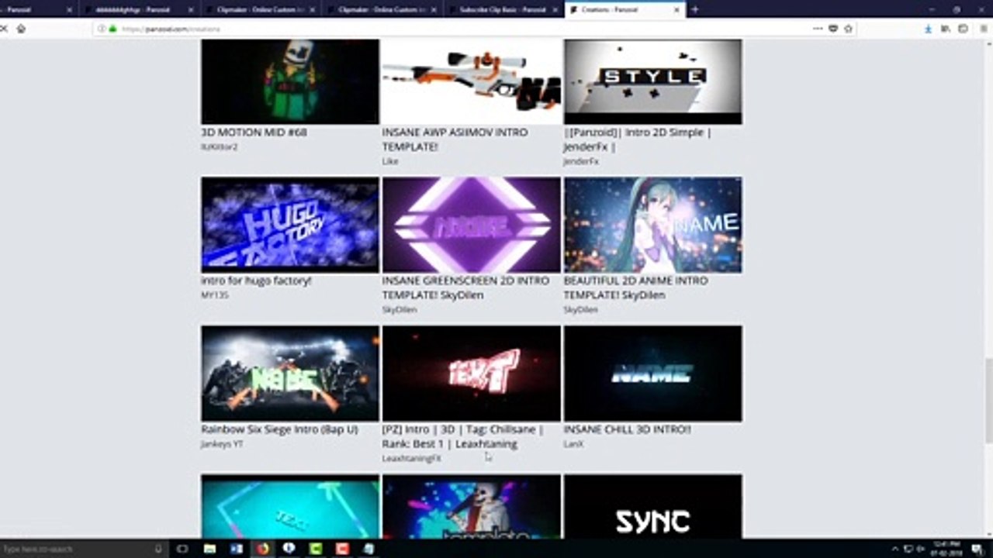The height and width of the screenshot is (558, 993).
Task: Visit author MY135's profile
Action: click(214, 295)
